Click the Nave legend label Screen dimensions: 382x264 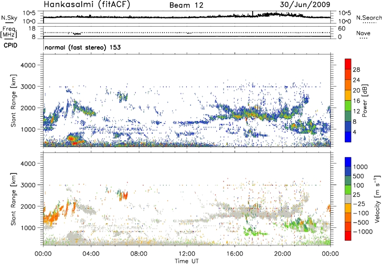(363, 33)
